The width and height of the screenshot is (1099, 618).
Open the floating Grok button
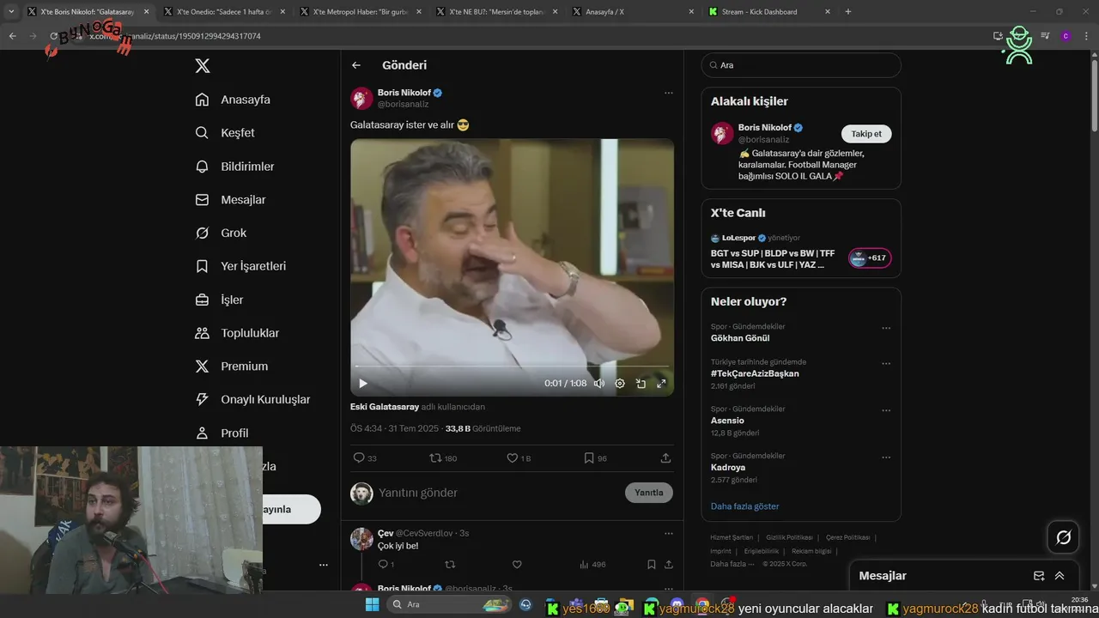pyautogui.click(x=1063, y=537)
